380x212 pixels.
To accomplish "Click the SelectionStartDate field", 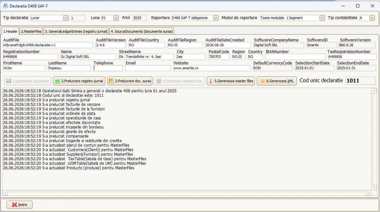I will (x=315, y=68).
